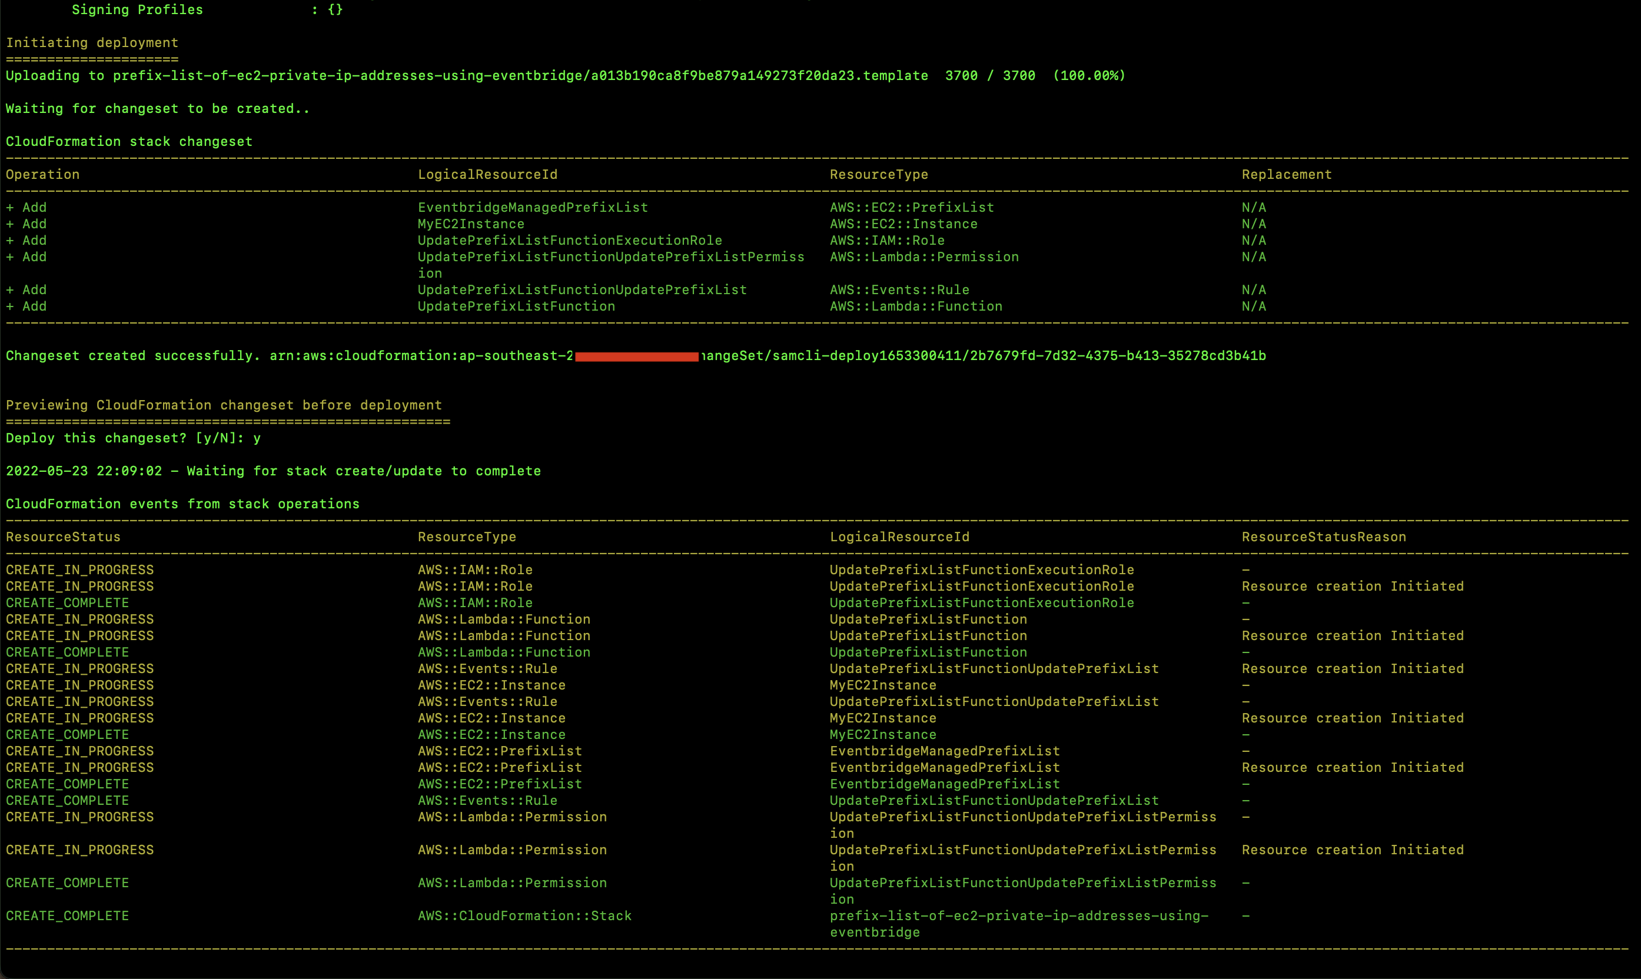Click "UpdatePrefixListFunction" in the Lambda CREATE_COMPLETE row
This screenshot has height=979, width=1641.
coord(928,653)
